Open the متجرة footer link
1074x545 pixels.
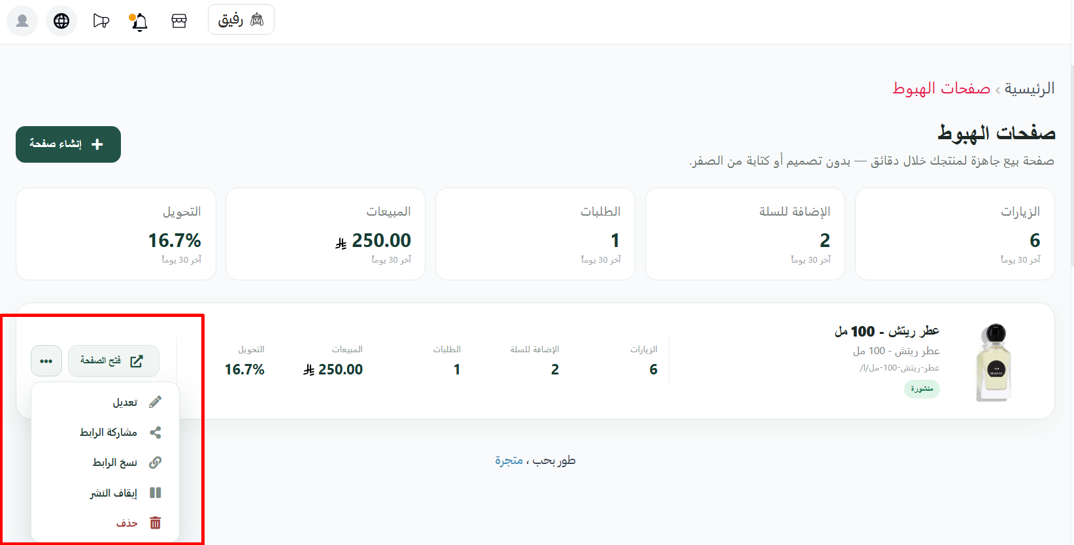tap(509, 461)
